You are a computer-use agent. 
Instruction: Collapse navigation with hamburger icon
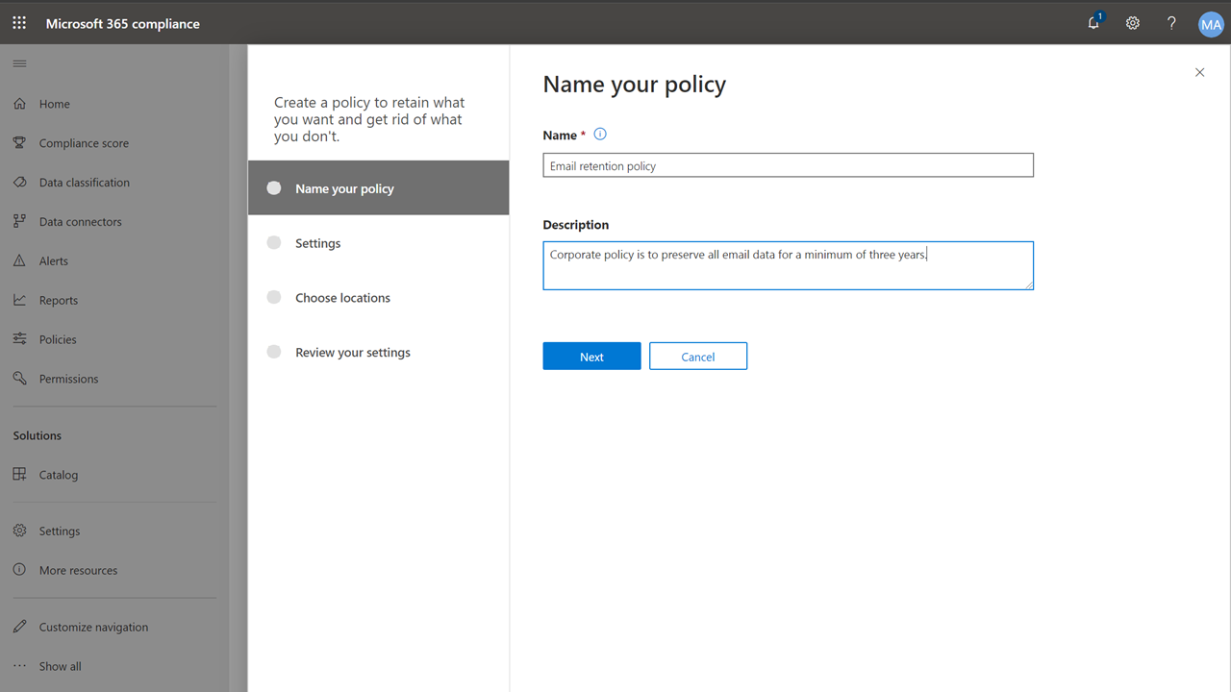19,63
